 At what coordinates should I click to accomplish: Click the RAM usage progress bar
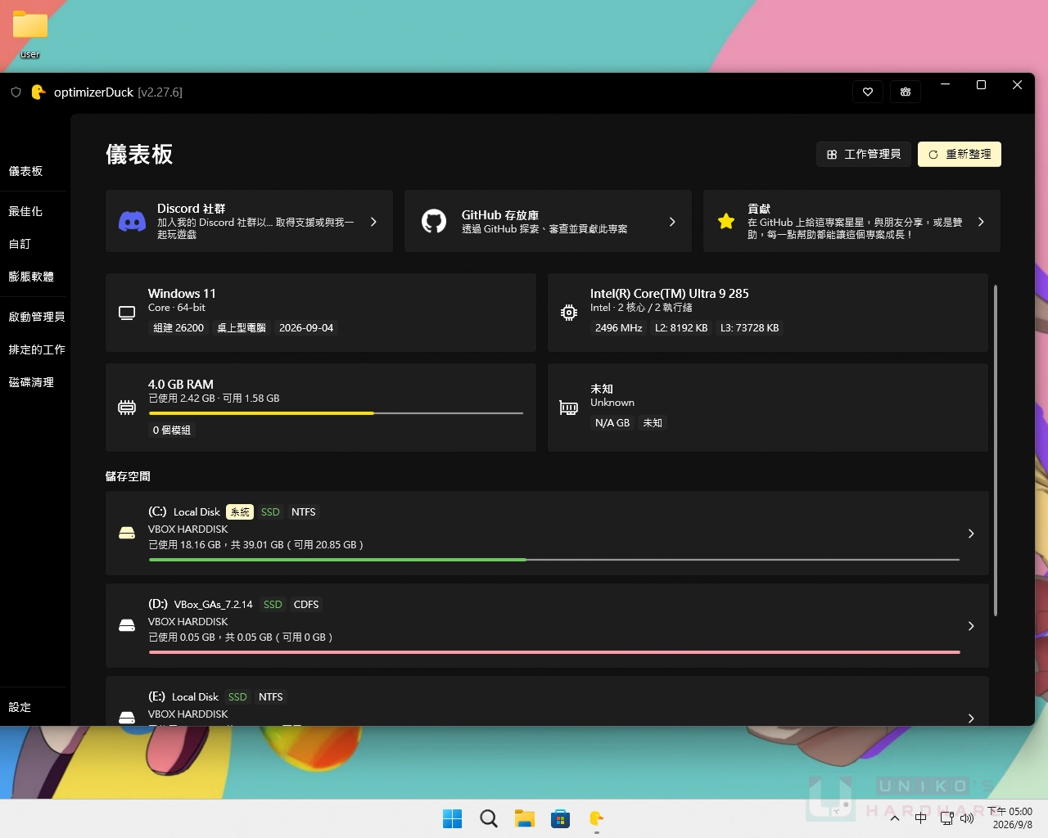(336, 413)
